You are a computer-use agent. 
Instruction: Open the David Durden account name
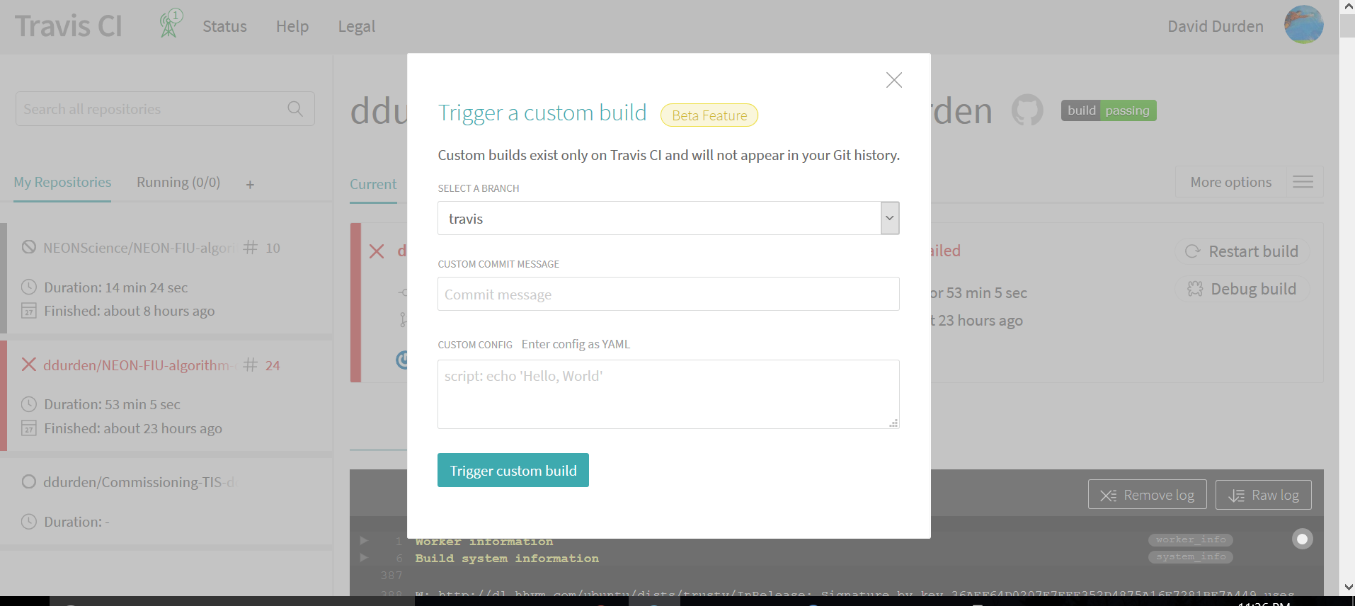1216,26
